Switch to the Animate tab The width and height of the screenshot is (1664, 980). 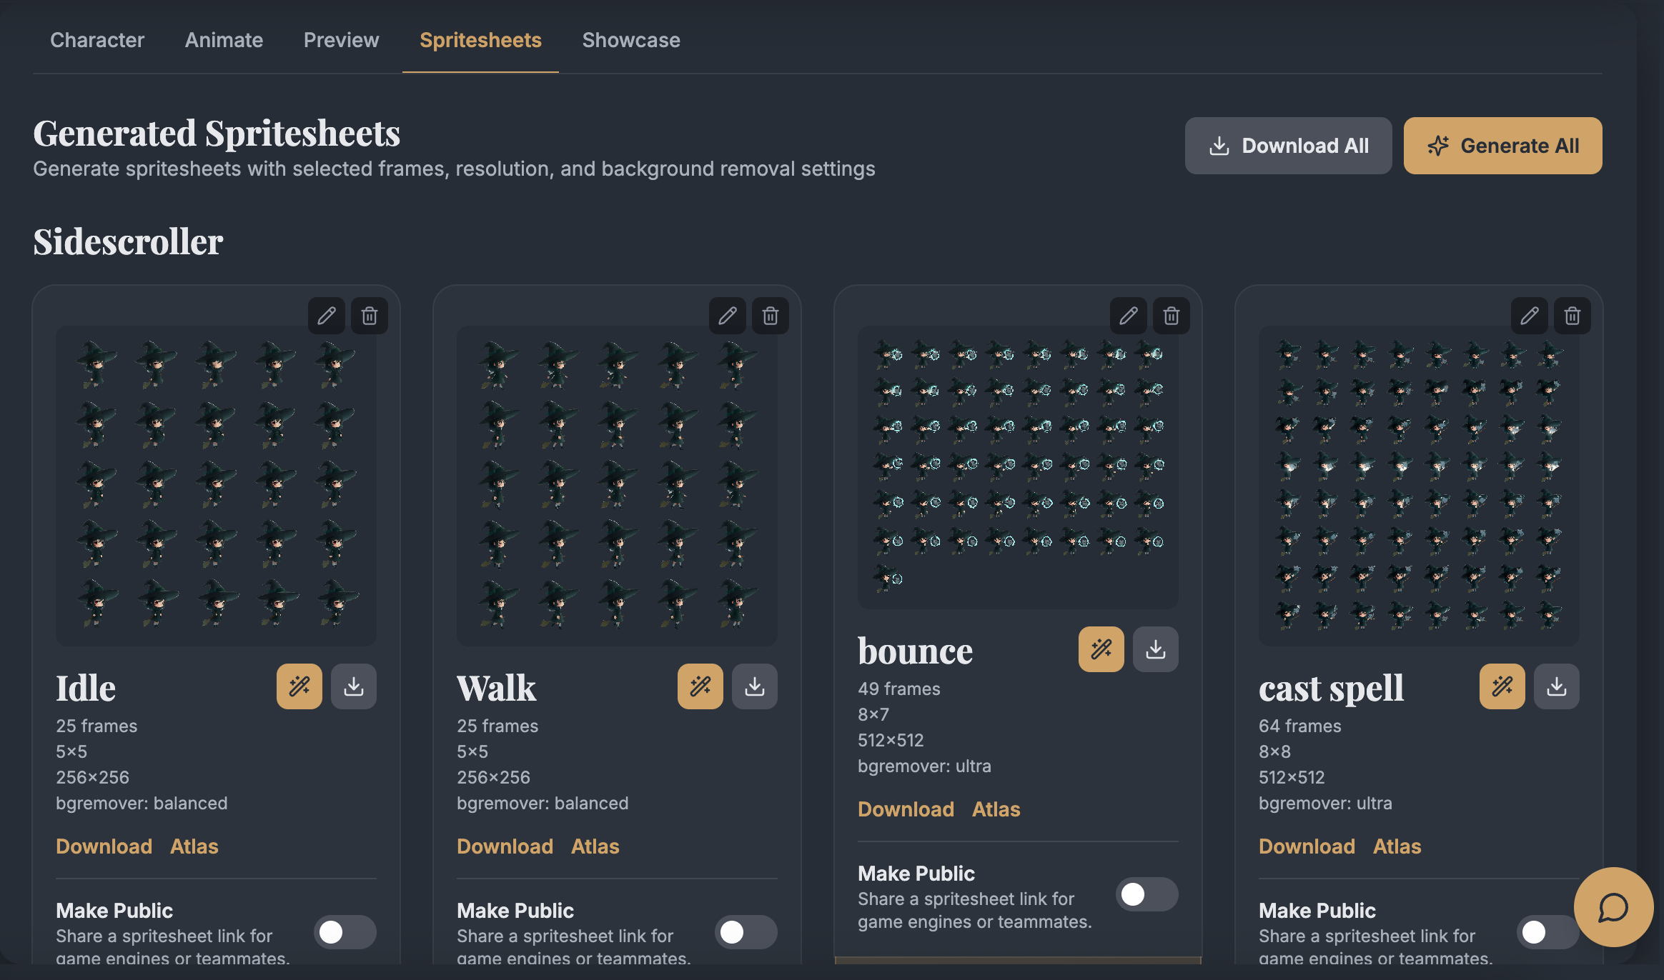coord(224,40)
